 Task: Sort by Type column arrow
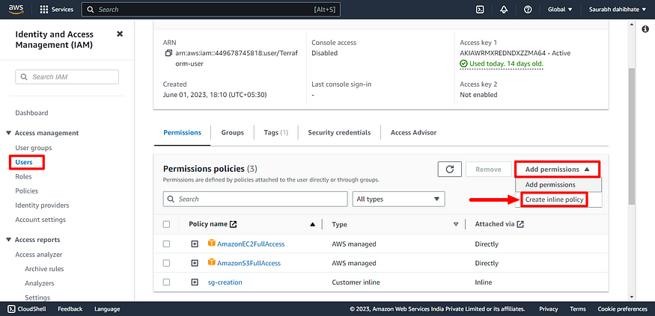pos(456,224)
